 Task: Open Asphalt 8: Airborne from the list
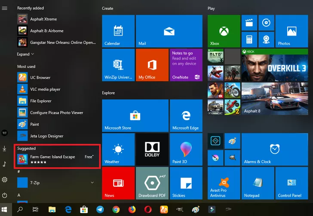point(57,31)
